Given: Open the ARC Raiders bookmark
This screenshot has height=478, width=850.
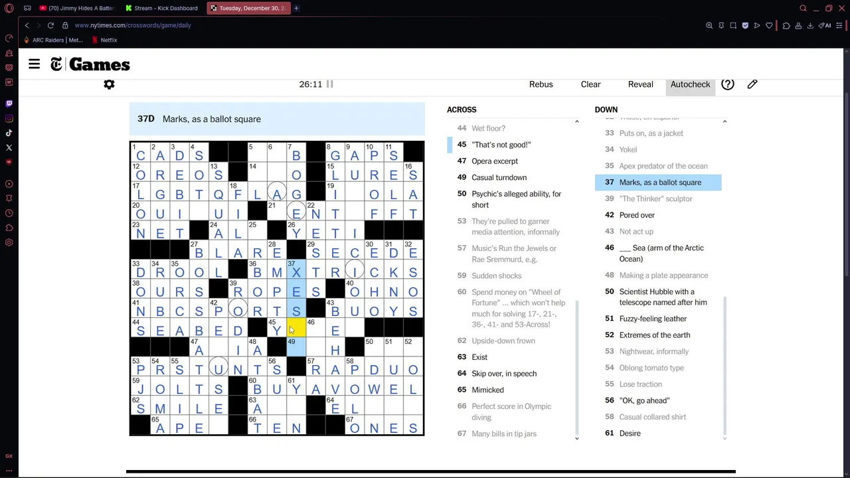Looking at the screenshot, I should (53, 40).
